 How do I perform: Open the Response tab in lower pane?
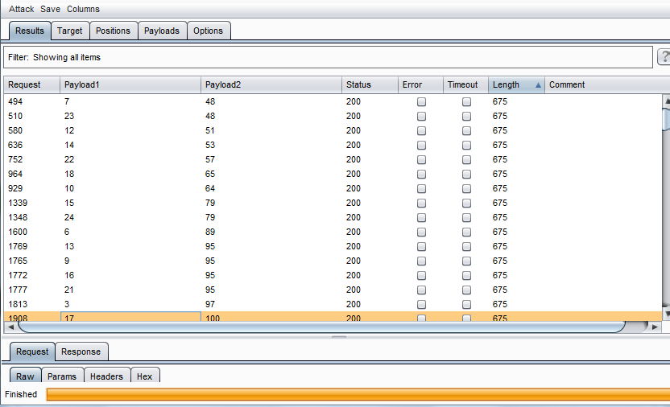[81, 351]
